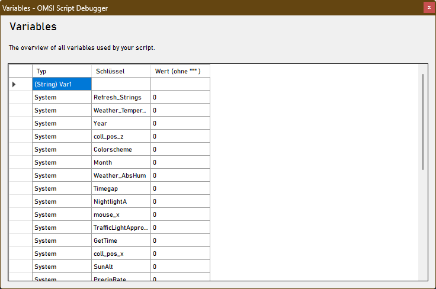Viewport: 436px width, 289px height.
Task: Click the Month variable cell
Action: click(121, 163)
